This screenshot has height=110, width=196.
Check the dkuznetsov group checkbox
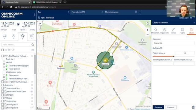pos(2,85)
